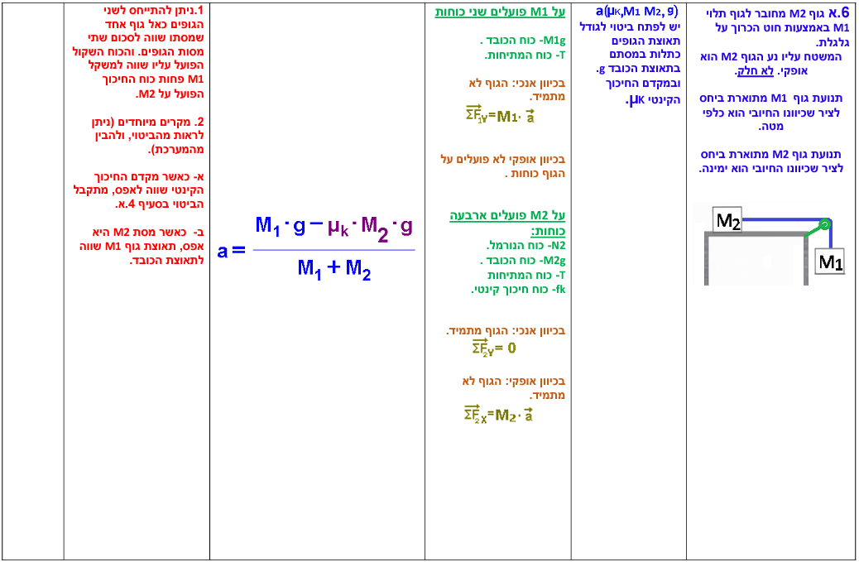Click the M2 block in the pulley diagram

click(728, 220)
